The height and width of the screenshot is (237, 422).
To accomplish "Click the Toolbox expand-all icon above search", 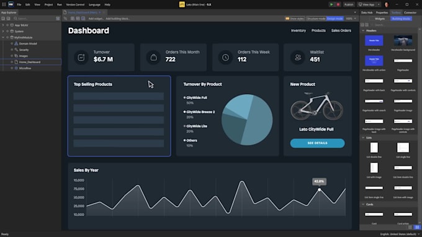I will (x=362, y=25).
